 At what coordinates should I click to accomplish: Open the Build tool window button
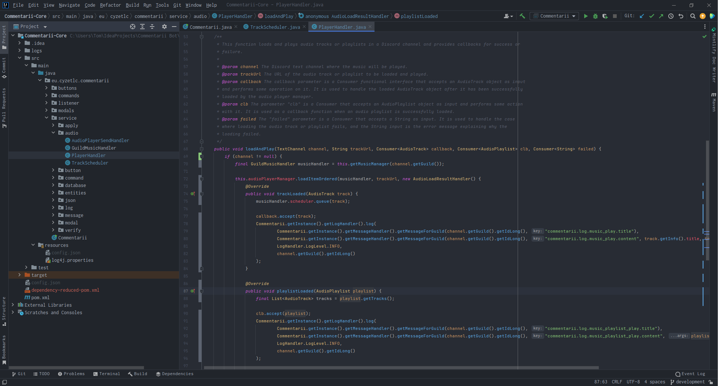138,374
